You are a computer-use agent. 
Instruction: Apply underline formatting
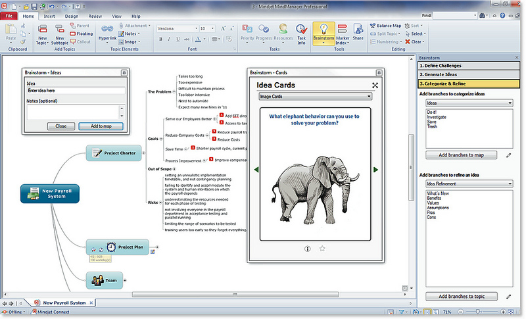pyautogui.click(x=178, y=39)
